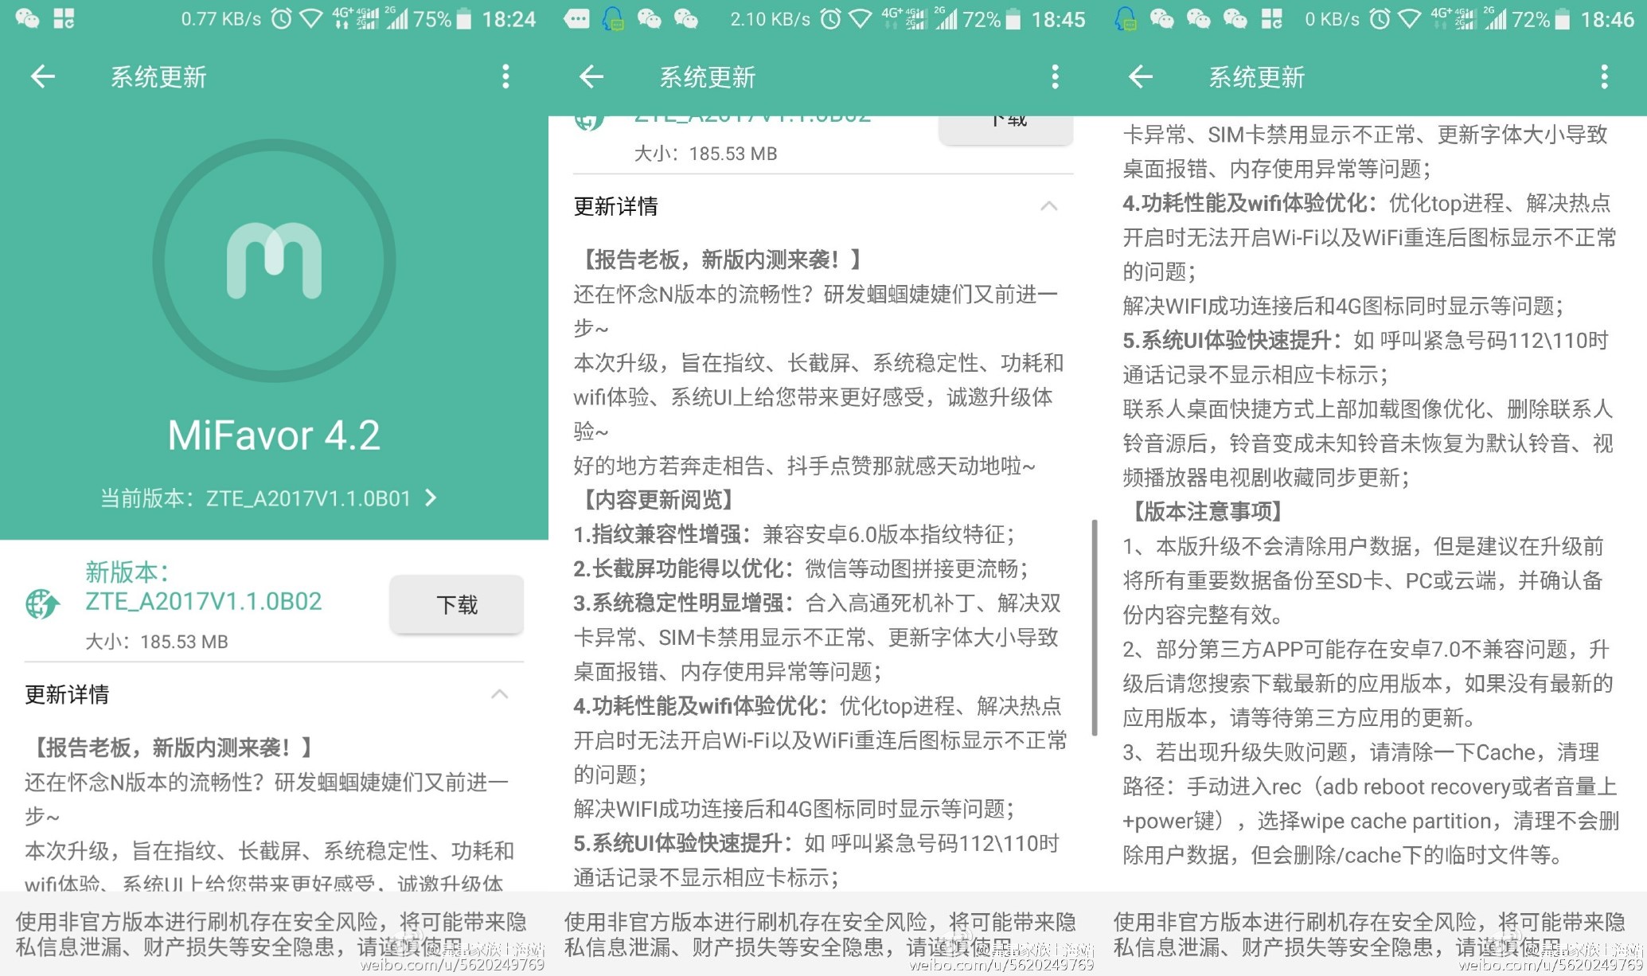Tap 2.长截屏功能得以优化 line in middle screen

click(801, 568)
